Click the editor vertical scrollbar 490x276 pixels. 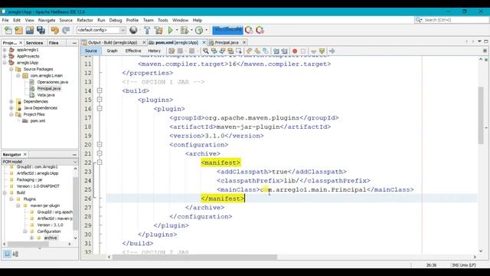tap(481, 116)
